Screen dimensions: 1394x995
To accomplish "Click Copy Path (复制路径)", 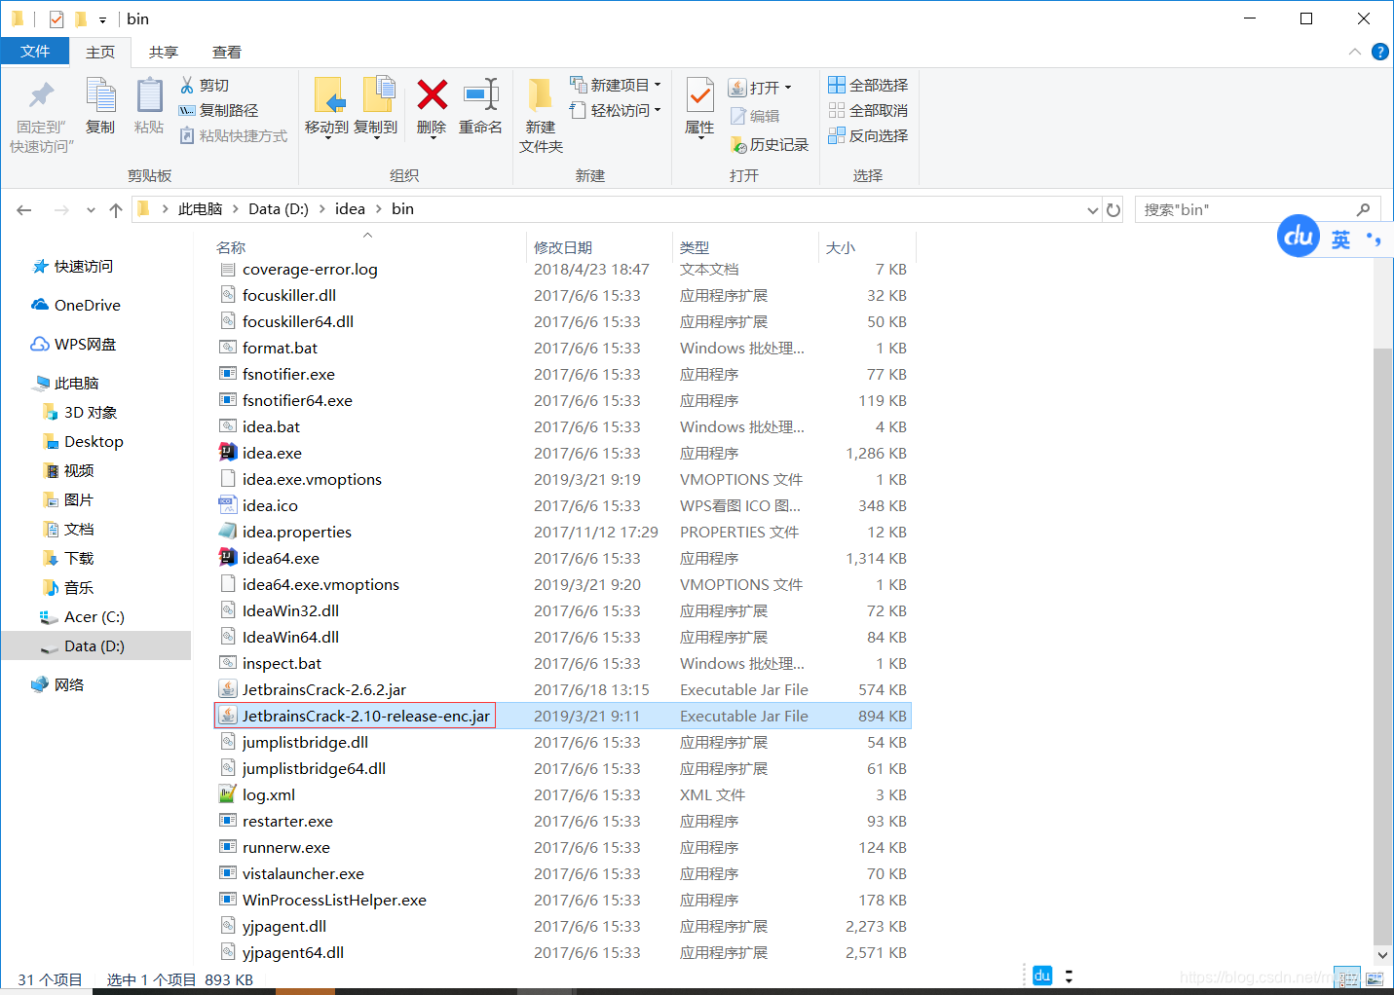I will (x=219, y=111).
